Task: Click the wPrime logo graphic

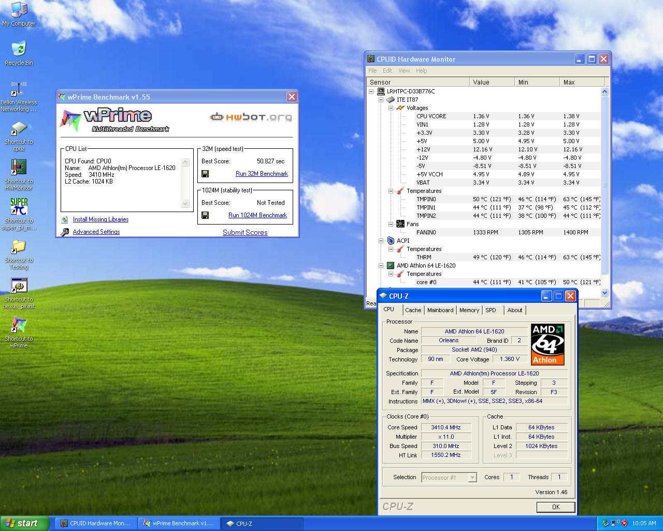Action: [115, 120]
